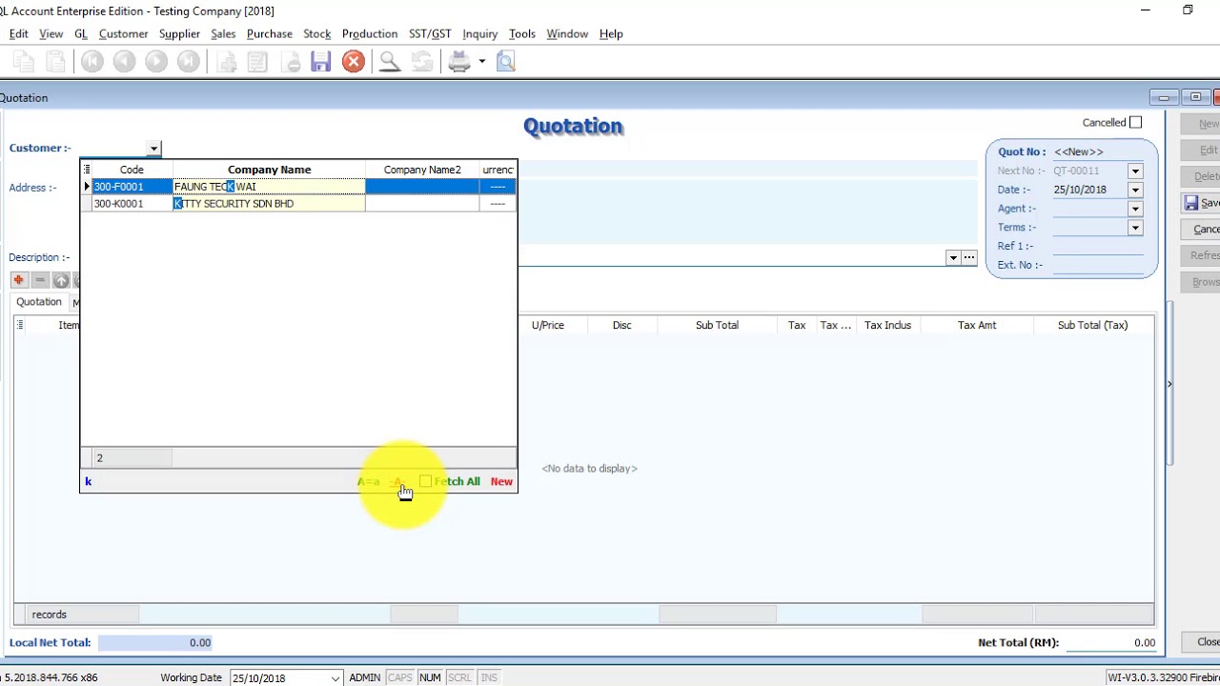Open the Stock menu

[x=316, y=33]
